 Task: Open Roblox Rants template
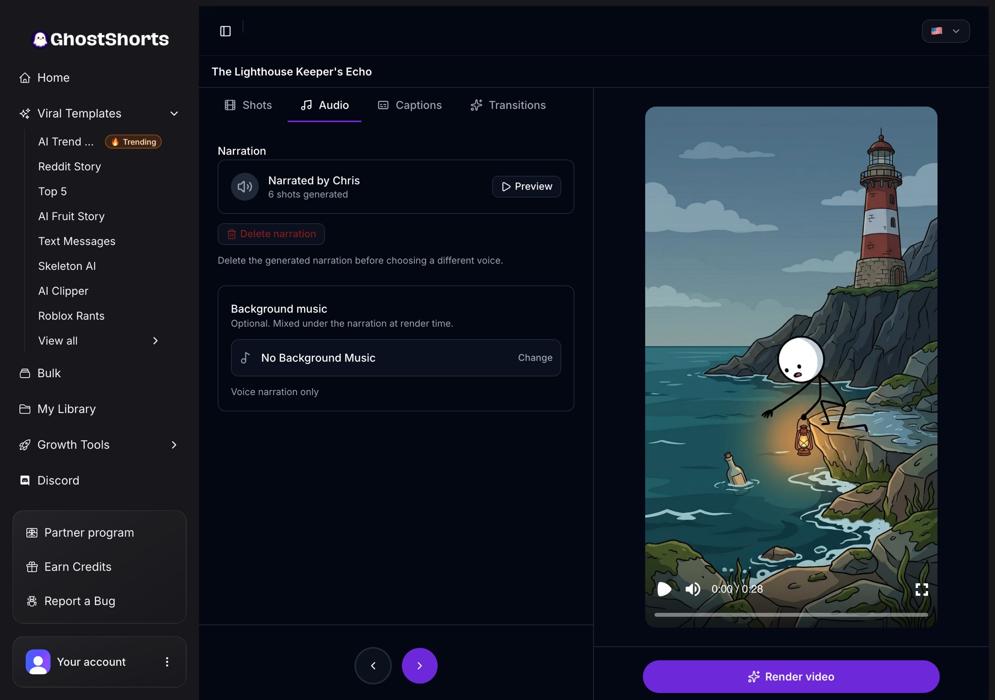pyautogui.click(x=71, y=316)
